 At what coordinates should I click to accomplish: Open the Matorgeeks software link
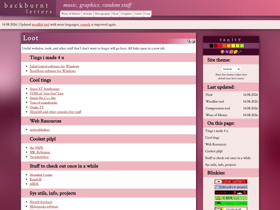[x=44, y=206]
